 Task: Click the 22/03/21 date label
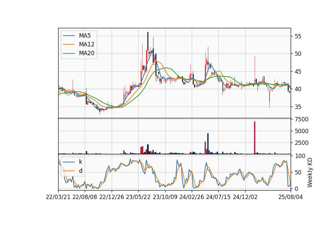click(58, 197)
